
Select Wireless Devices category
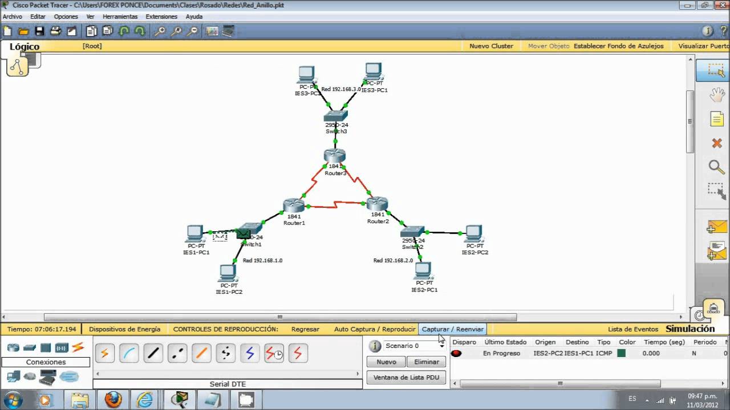click(x=62, y=347)
